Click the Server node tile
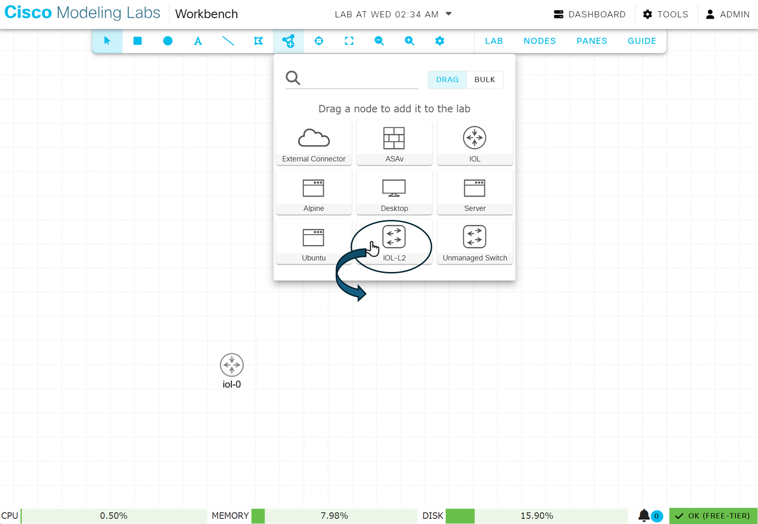Screen dimensions: 758x524 tap(475, 192)
